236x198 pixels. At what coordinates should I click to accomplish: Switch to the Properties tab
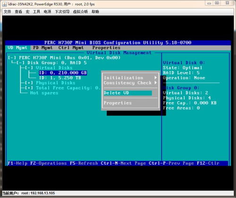(x=106, y=48)
